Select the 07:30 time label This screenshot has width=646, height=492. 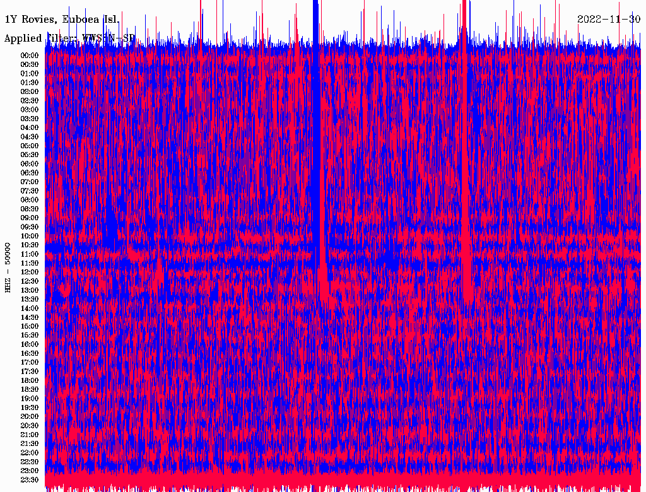[x=30, y=190]
